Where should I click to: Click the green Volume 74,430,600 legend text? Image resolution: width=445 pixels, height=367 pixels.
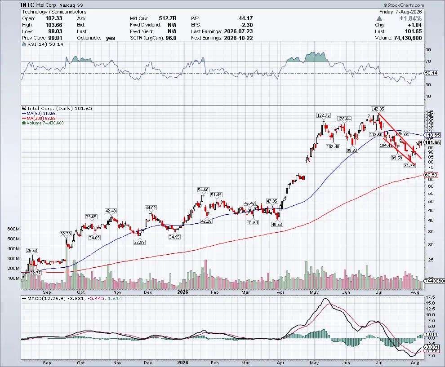[x=45, y=123]
